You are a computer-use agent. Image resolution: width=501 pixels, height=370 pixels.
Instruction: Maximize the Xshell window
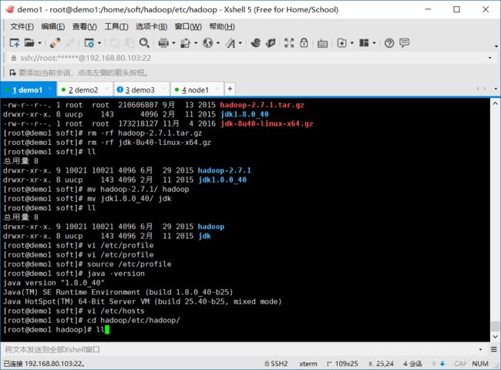pyautogui.click(x=456, y=9)
